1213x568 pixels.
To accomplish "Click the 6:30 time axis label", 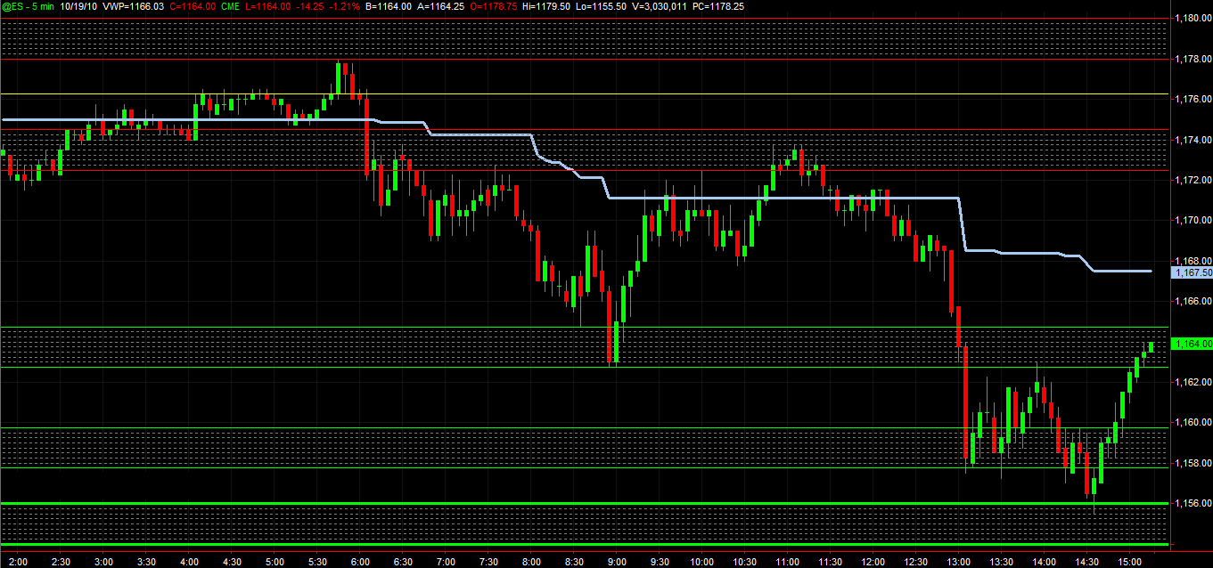I will (x=403, y=562).
